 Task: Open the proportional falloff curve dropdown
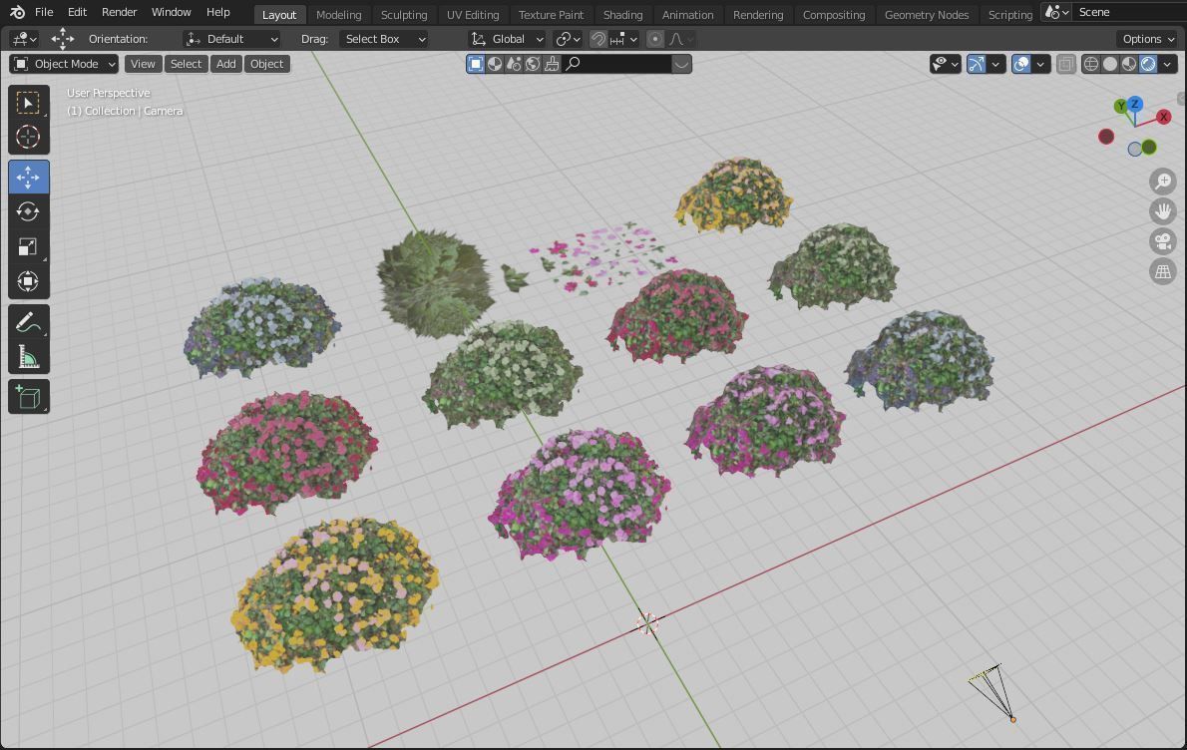(680, 39)
